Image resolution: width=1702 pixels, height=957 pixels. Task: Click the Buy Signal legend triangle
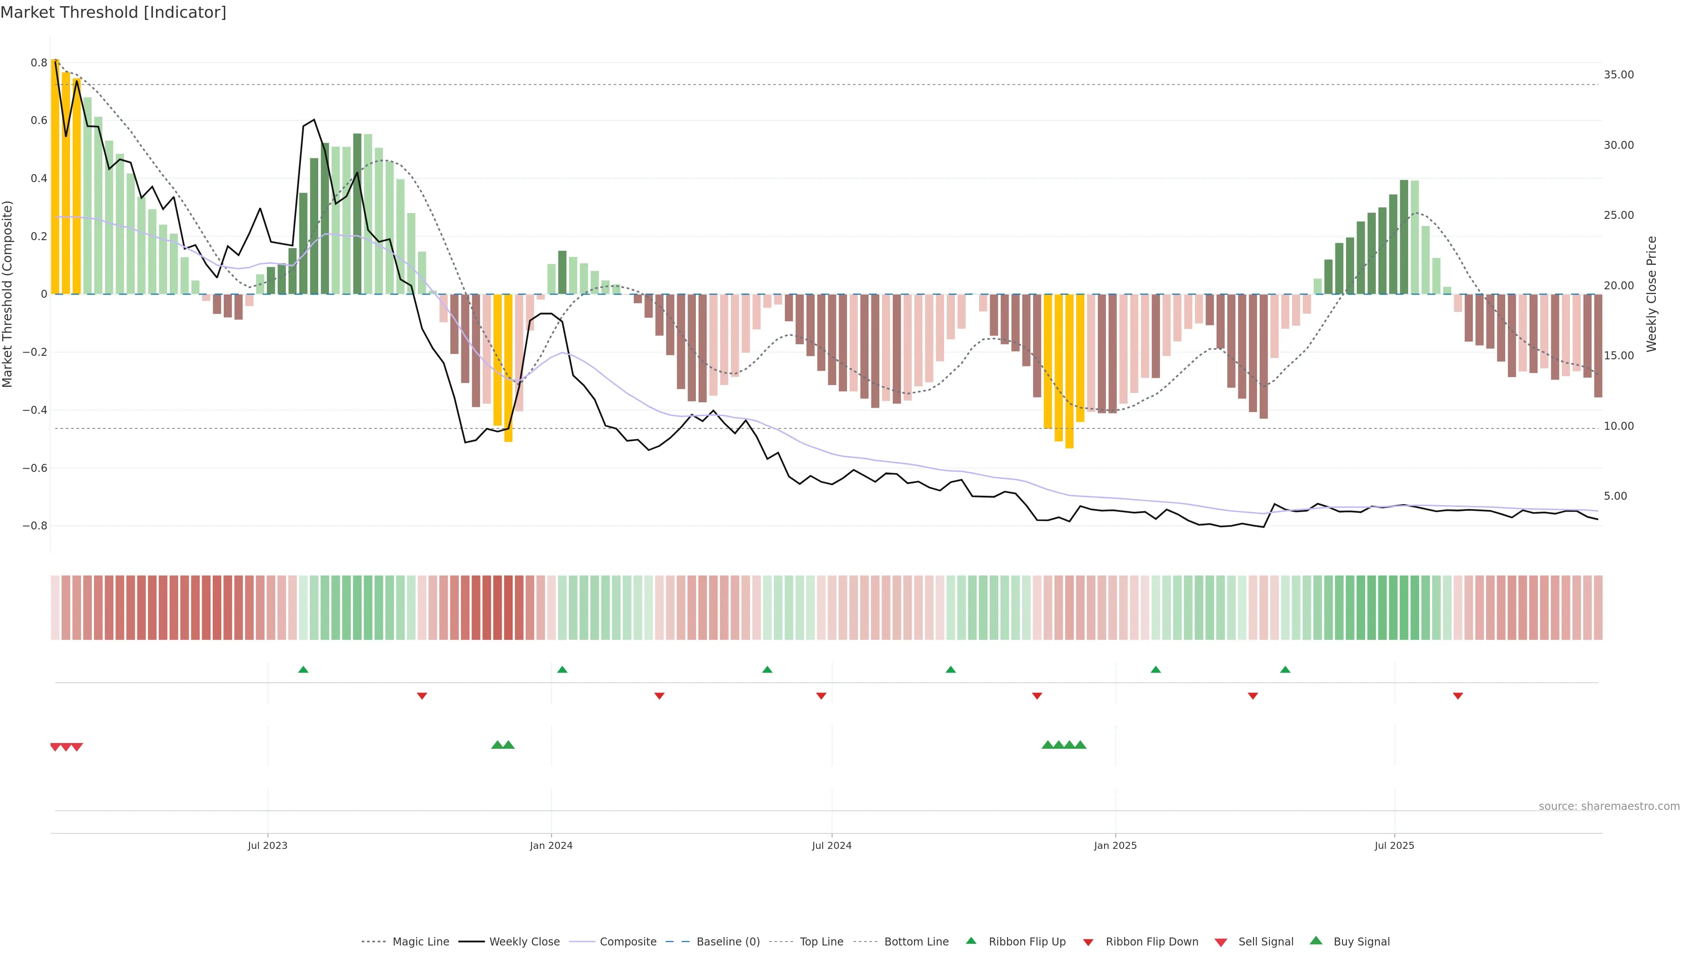pos(1316,941)
